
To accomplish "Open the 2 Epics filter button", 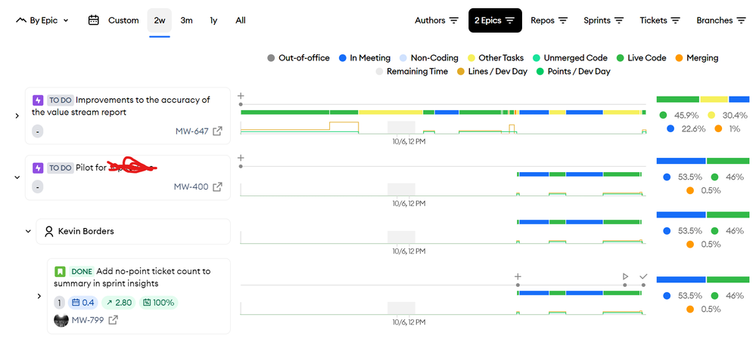I will 495,20.
